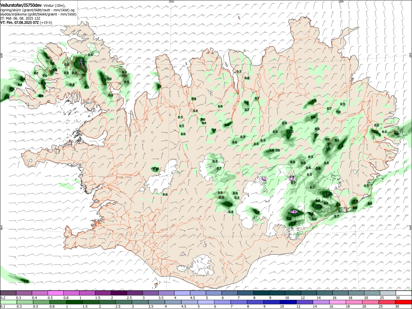Click the 25–30 red-pink rain swatch

[x=387, y=302]
